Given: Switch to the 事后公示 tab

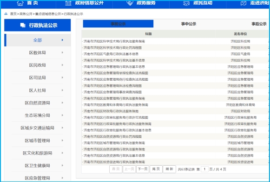Looking at the screenshot, I should tap(259, 24).
